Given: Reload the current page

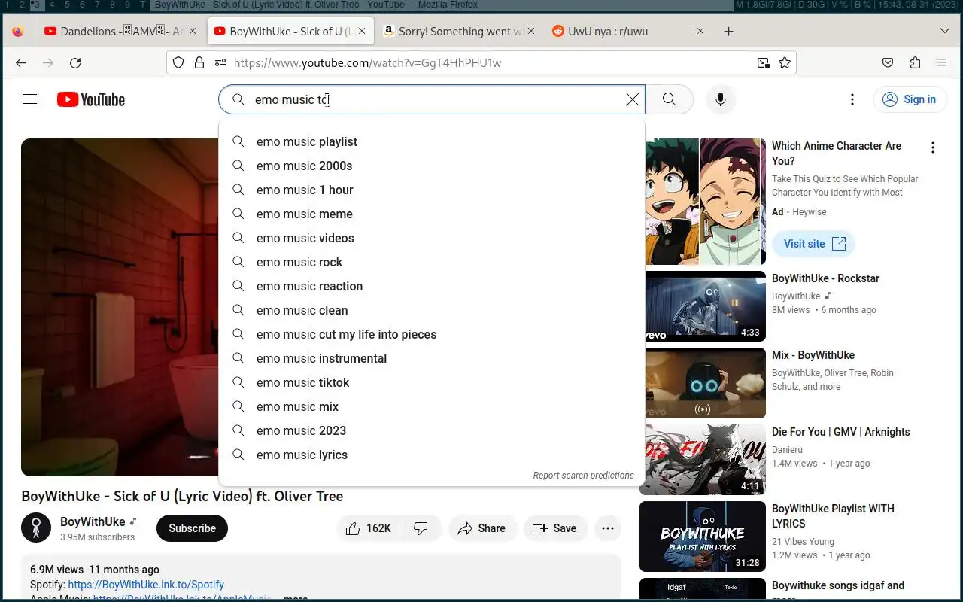Looking at the screenshot, I should click(x=75, y=63).
